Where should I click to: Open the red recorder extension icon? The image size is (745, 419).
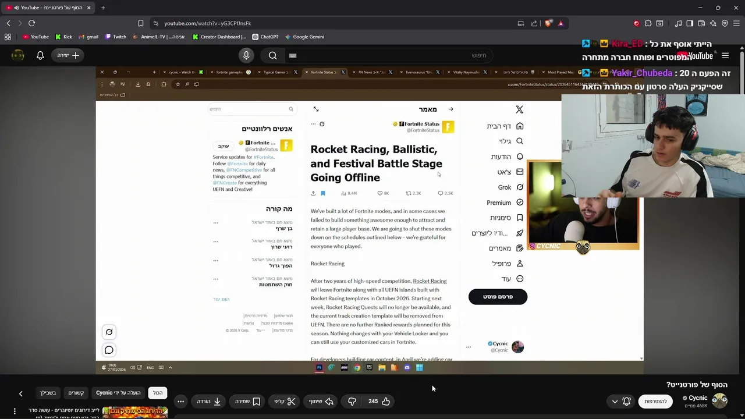[x=636, y=23]
